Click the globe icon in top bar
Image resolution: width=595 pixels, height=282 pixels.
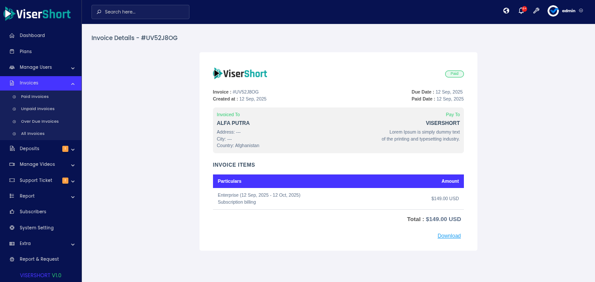pyautogui.click(x=506, y=11)
